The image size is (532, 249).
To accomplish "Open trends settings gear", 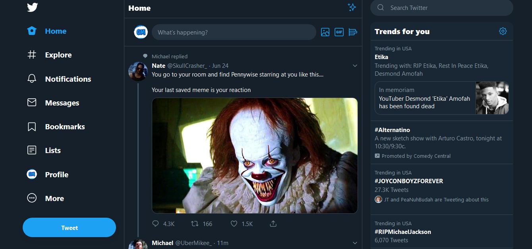I will click(x=503, y=31).
